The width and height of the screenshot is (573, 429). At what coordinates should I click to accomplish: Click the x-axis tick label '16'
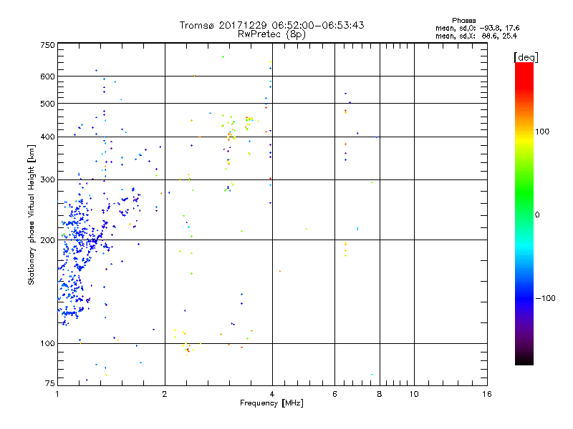point(487,394)
